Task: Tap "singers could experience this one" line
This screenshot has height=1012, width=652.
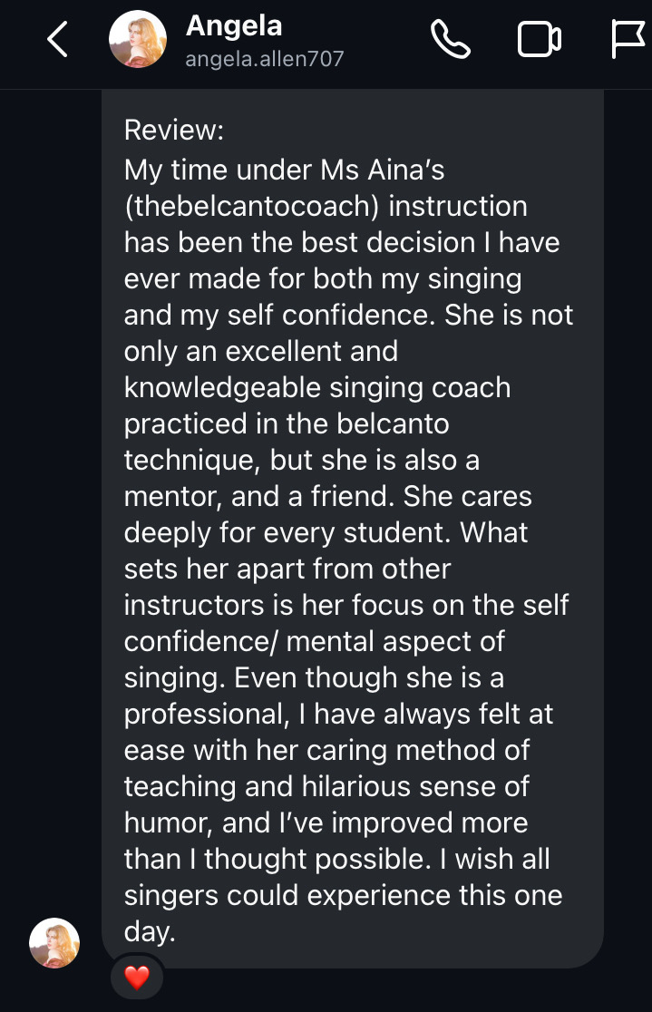Action: point(343,895)
